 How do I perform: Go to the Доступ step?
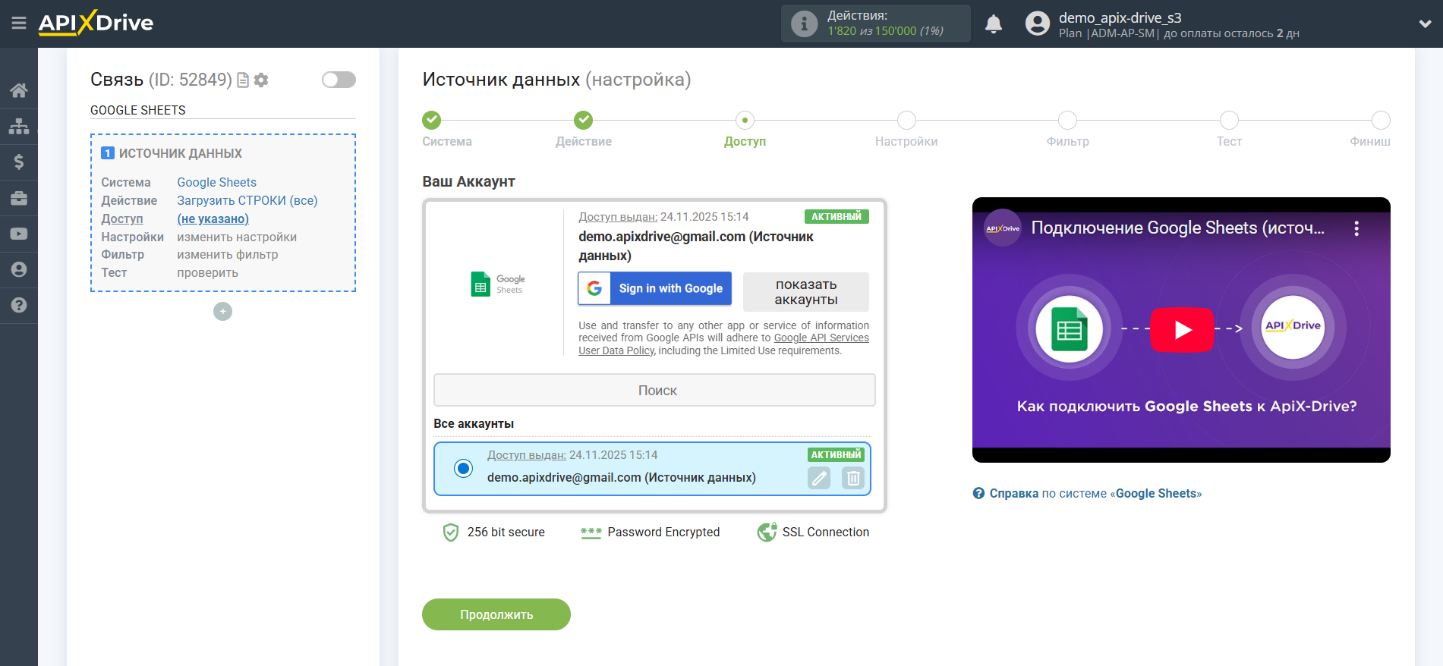click(745, 120)
